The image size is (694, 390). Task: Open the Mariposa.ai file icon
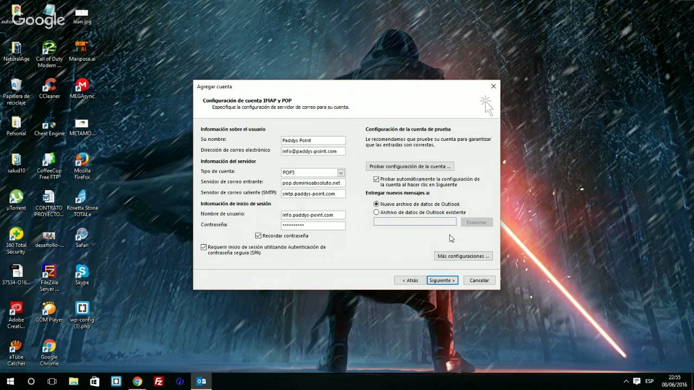pos(82,51)
